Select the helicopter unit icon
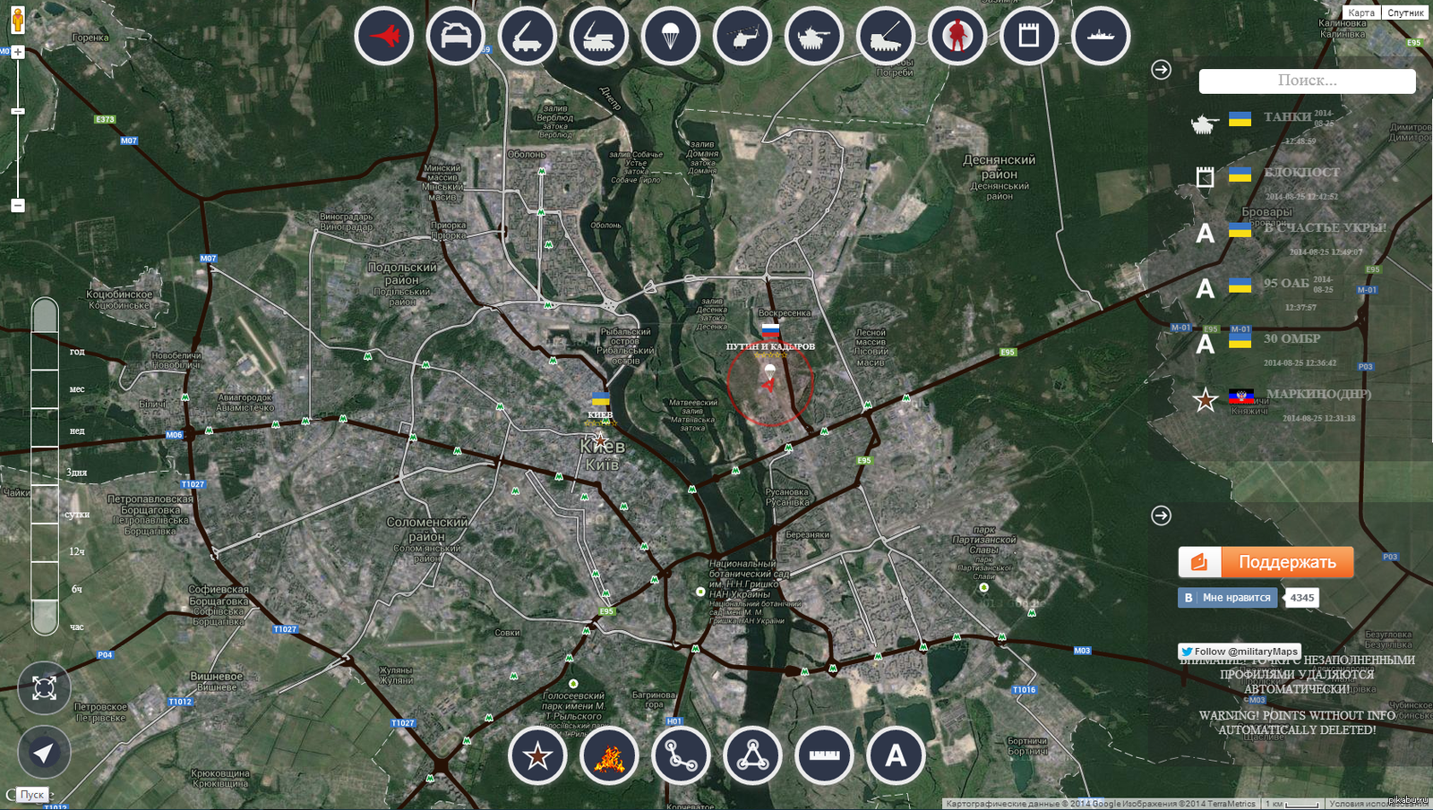The image size is (1433, 810). coord(742,36)
